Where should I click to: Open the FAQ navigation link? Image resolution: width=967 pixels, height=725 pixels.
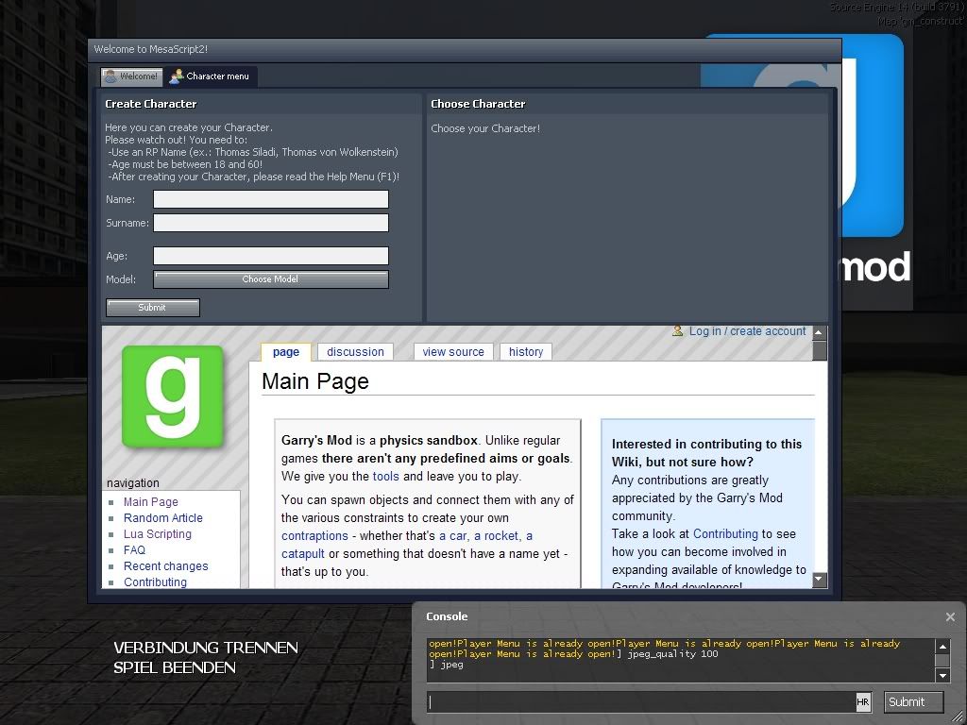point(134,550)
